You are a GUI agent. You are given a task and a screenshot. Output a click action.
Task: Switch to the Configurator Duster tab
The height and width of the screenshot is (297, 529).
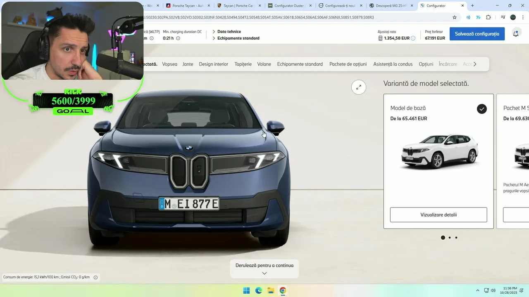point(290,6)
